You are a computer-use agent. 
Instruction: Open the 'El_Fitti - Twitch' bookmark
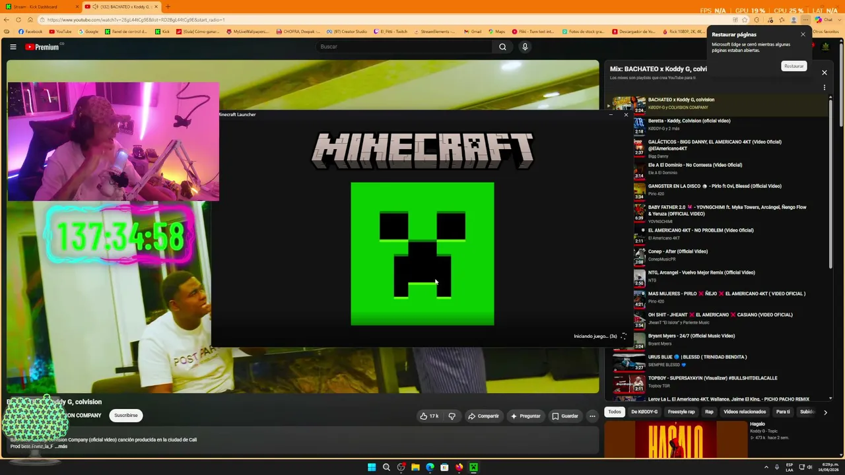click(x=390, y=32)
